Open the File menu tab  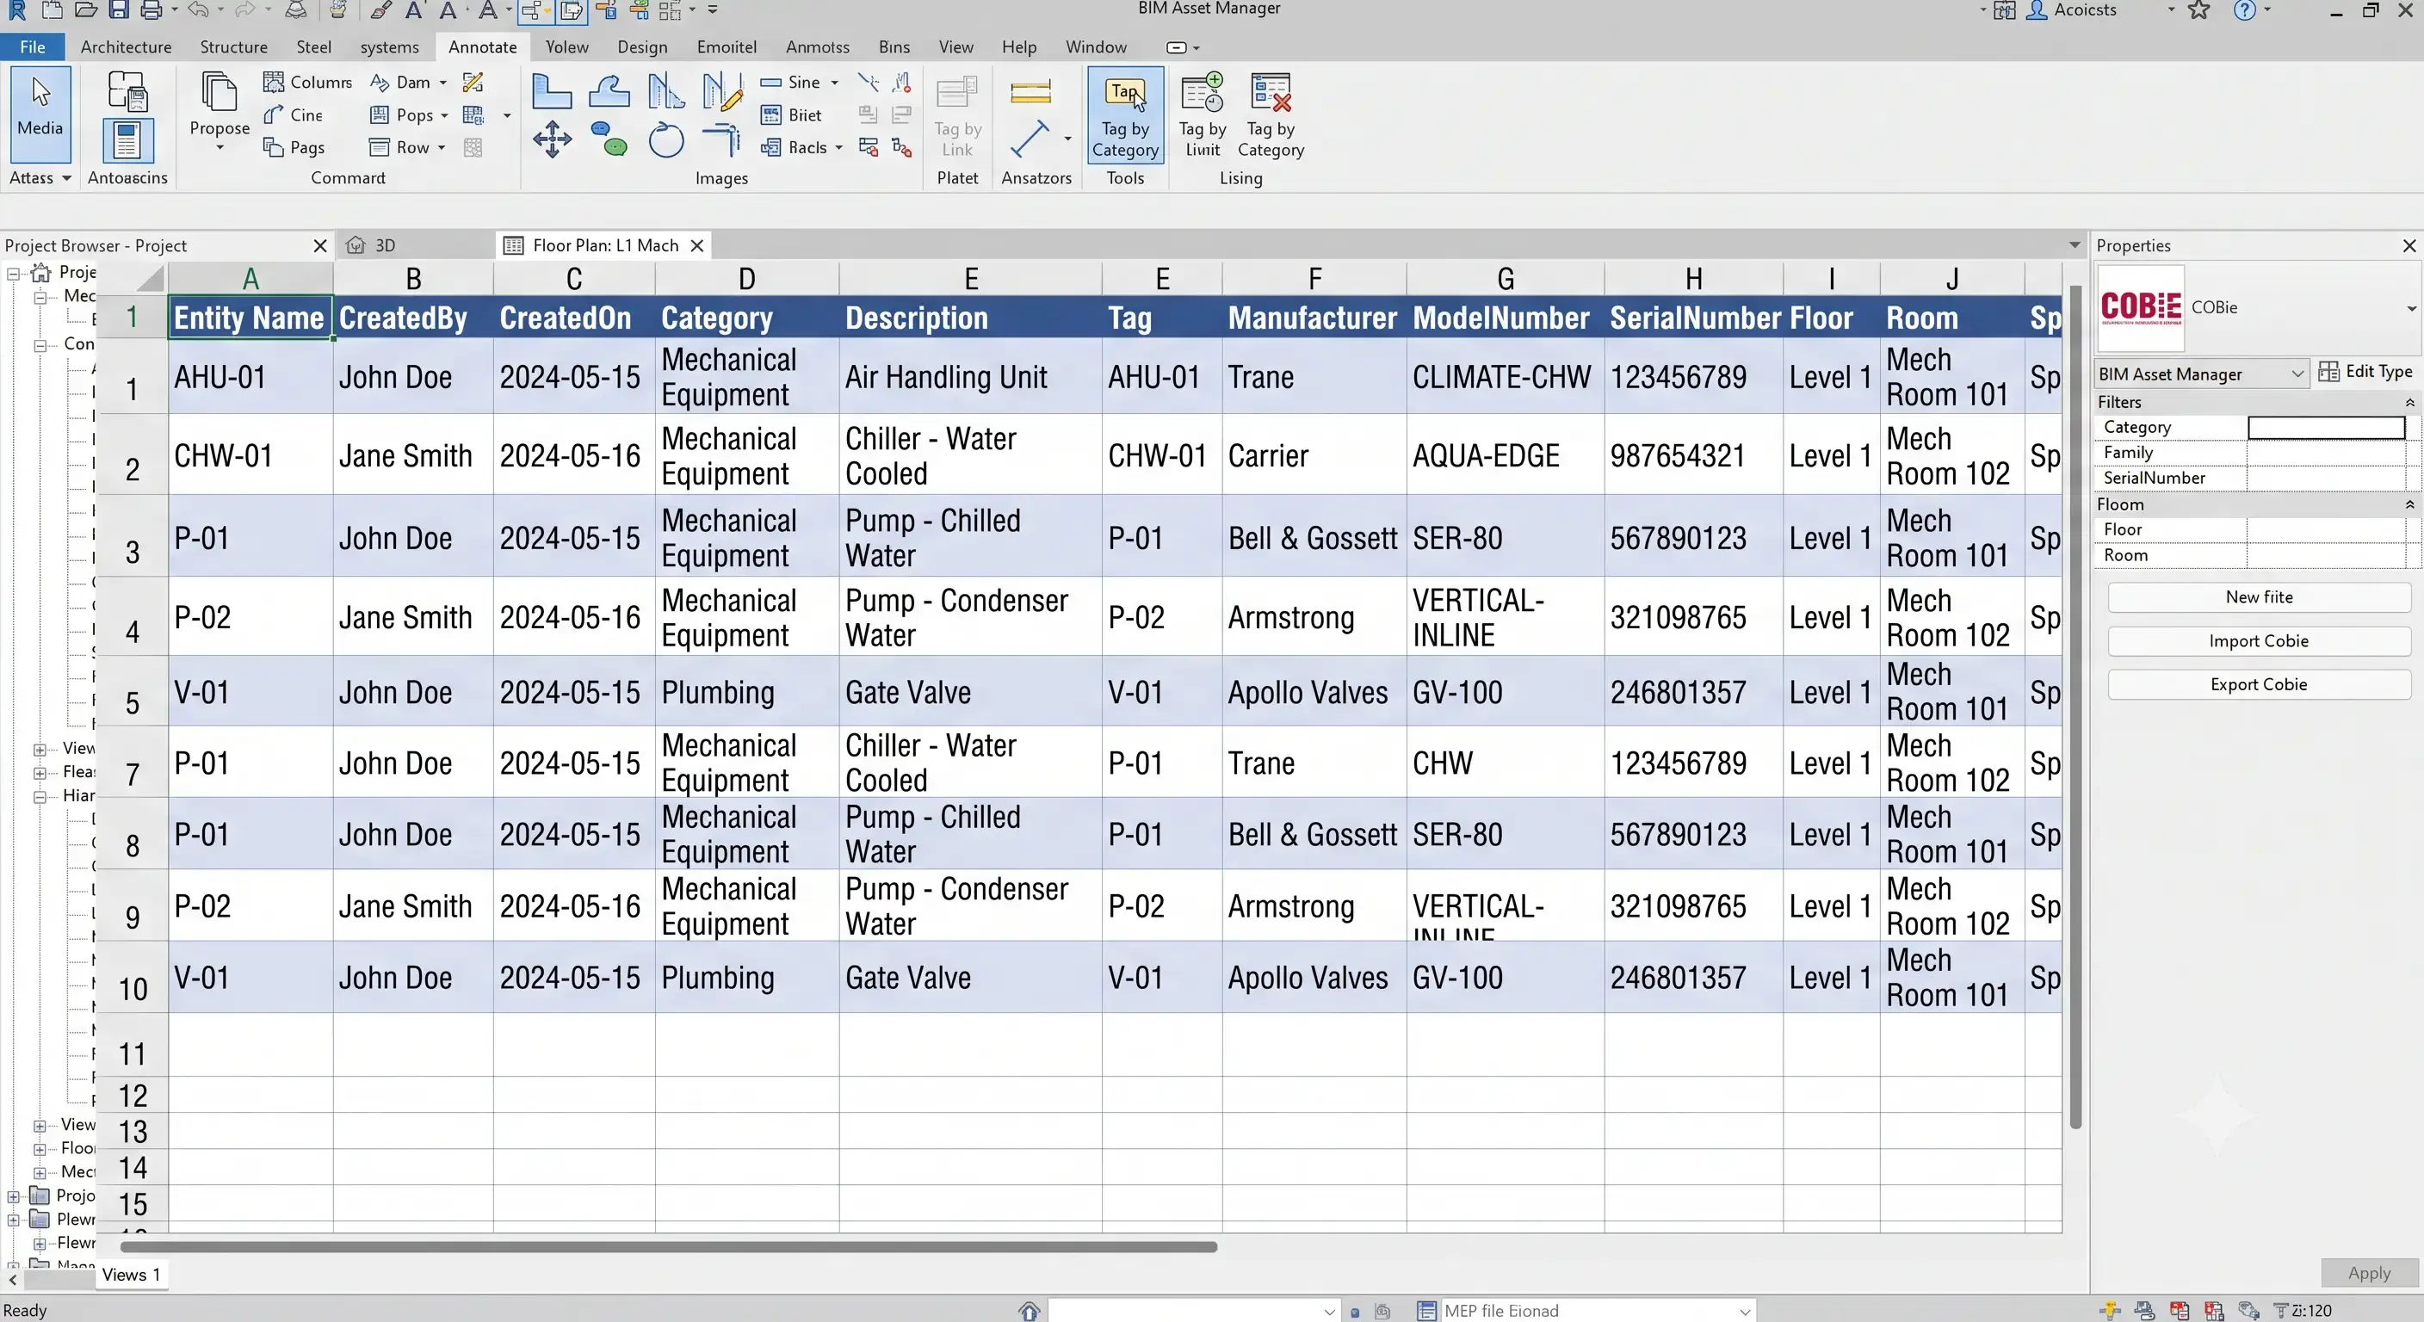pyautogui.click(x=32, y=47)
